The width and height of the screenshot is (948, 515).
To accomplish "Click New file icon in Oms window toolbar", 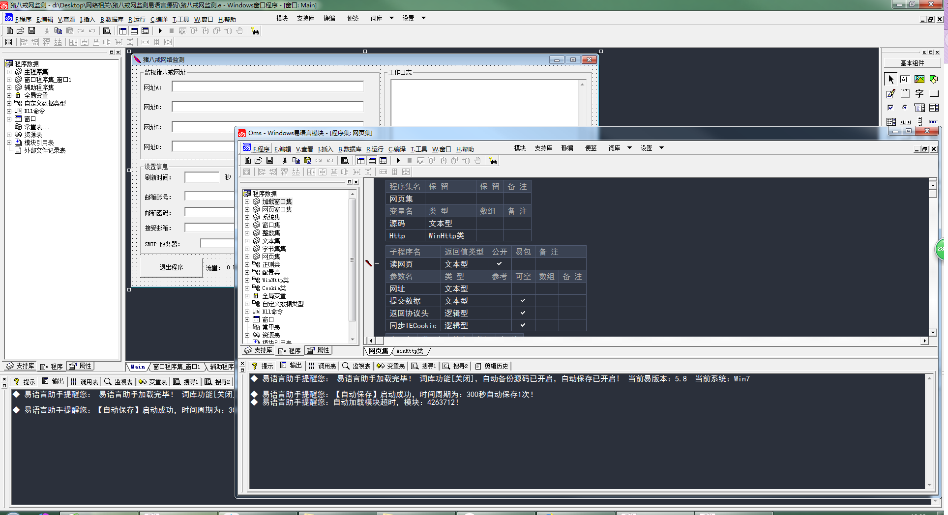I will (x=248, y=160).
